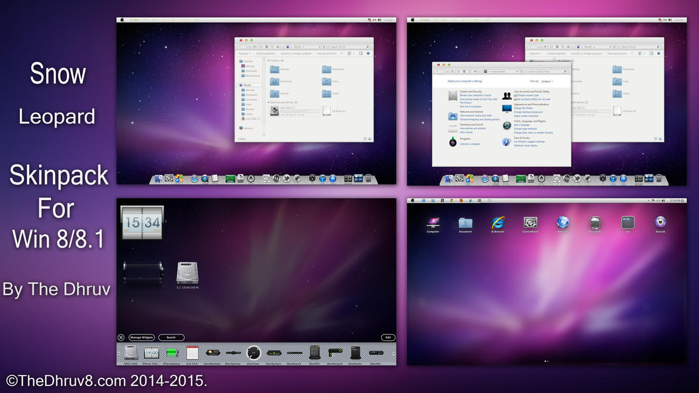This screenshot has height=393, width=699.
Task: Select the iPhoneBattery green battery widget
Action: tap(172, 353)
